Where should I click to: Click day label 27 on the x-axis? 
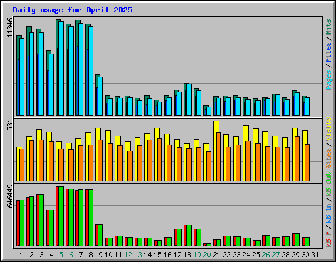click(x=276, y=255)
